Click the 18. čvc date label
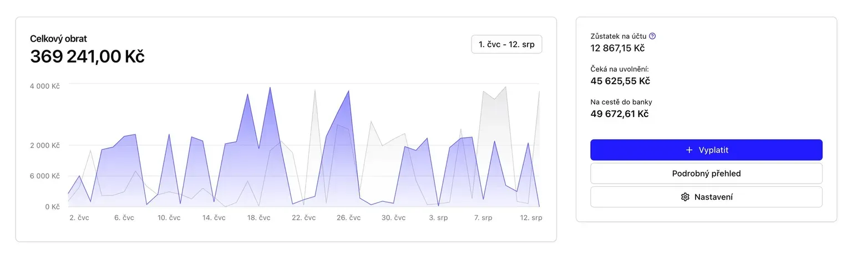Screen dimensions: 852x254 tap(259, 218)
